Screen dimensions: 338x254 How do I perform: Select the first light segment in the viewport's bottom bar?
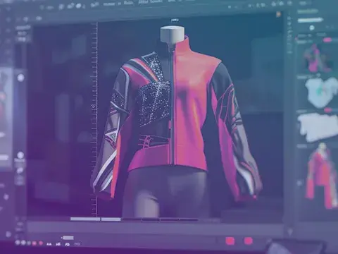(x=85, y=219)
